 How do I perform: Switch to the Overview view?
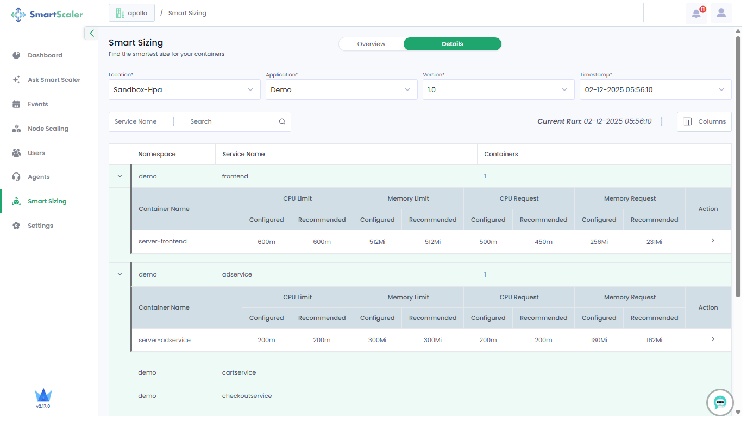(x=371, y=44)
